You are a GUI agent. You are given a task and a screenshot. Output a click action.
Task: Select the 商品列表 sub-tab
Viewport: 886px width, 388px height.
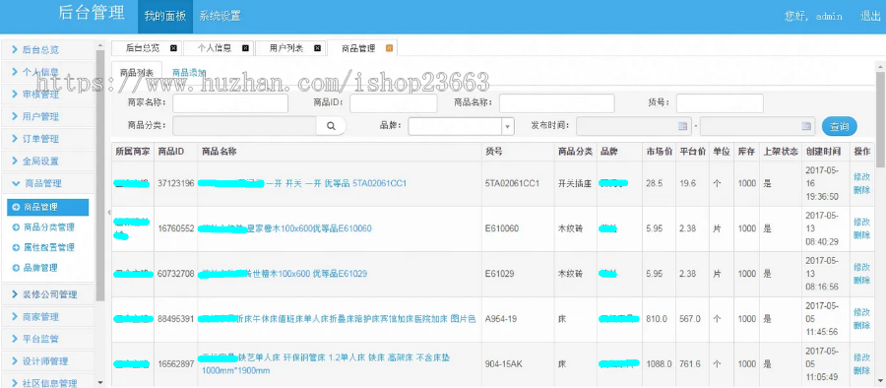coord(137,73)
